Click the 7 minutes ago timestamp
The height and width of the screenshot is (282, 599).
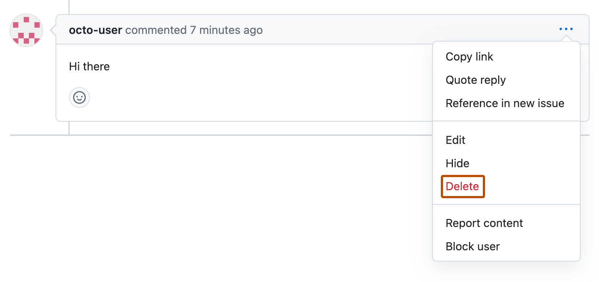click(225, 30)
